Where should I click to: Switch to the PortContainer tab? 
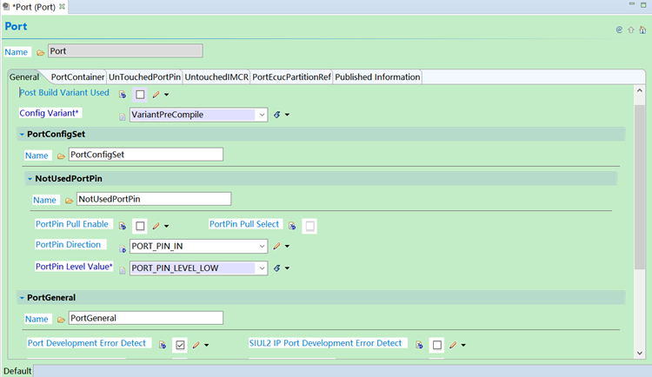pyautogui.click(x=77, y=77)
